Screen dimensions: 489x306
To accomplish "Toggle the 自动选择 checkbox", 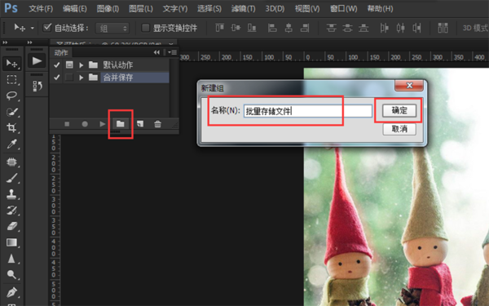I will 47,28.
